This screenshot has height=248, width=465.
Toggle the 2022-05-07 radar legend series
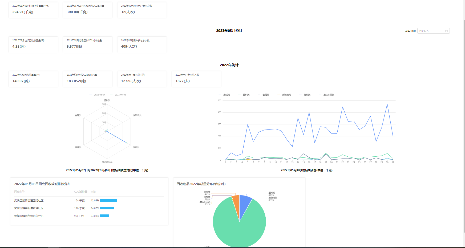[97, 95]
